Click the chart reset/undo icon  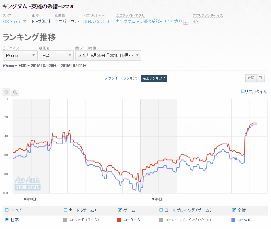(x=6, y=92)
